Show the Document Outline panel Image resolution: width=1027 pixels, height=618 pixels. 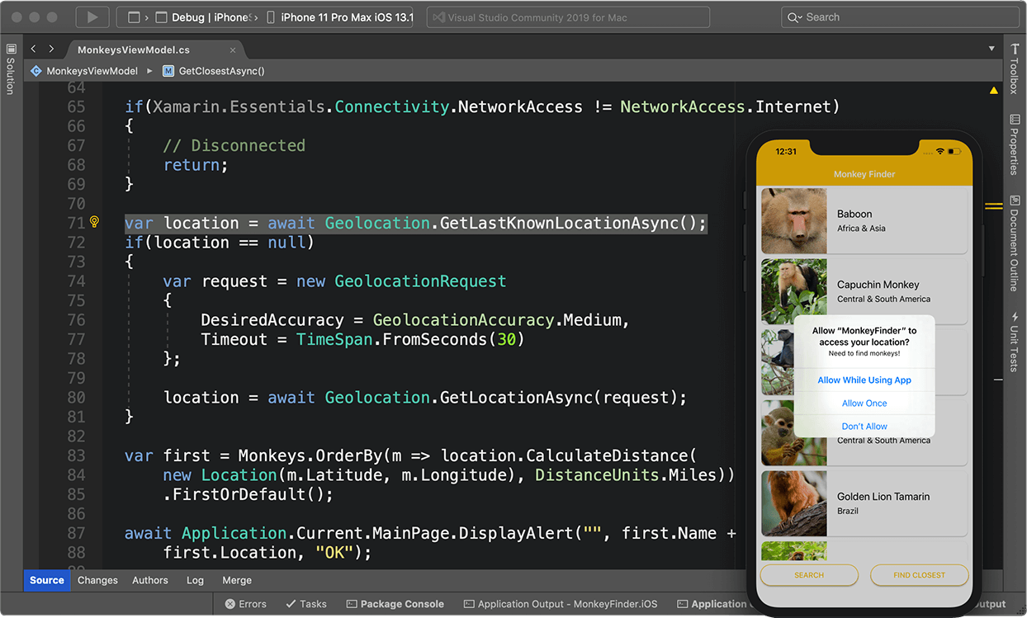[1015, 243]
